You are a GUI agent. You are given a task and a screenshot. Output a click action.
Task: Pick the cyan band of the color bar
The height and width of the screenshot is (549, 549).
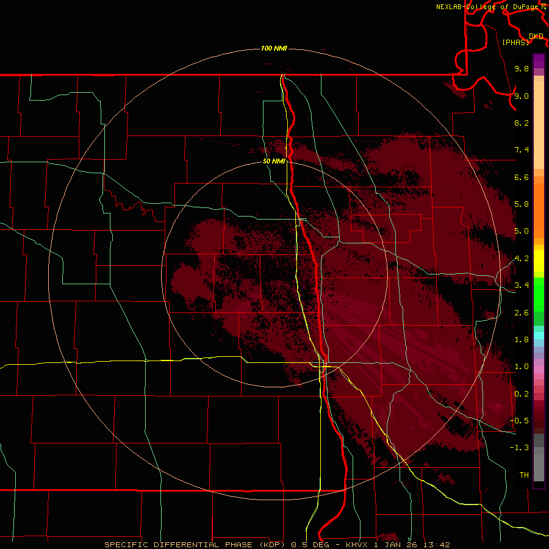pyautogui.click(x=539, y=335)
